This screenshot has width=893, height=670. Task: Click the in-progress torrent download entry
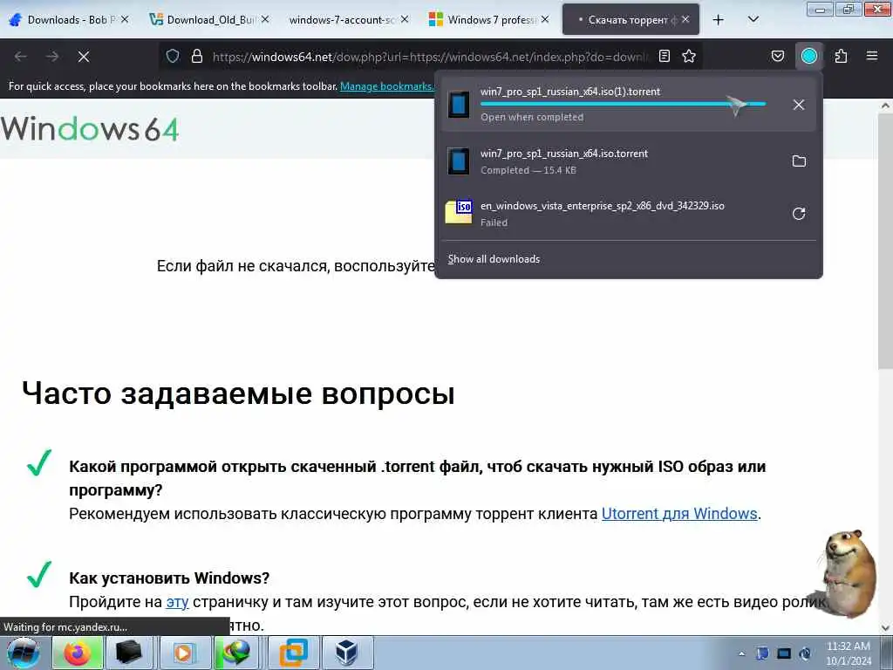[629, 105]
